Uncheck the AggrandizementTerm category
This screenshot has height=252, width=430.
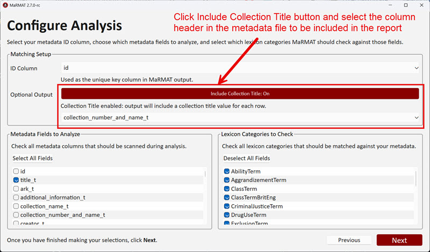(x=226, y=180)
